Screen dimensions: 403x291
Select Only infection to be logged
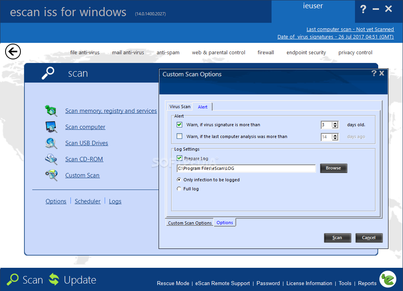coord(179,180)
